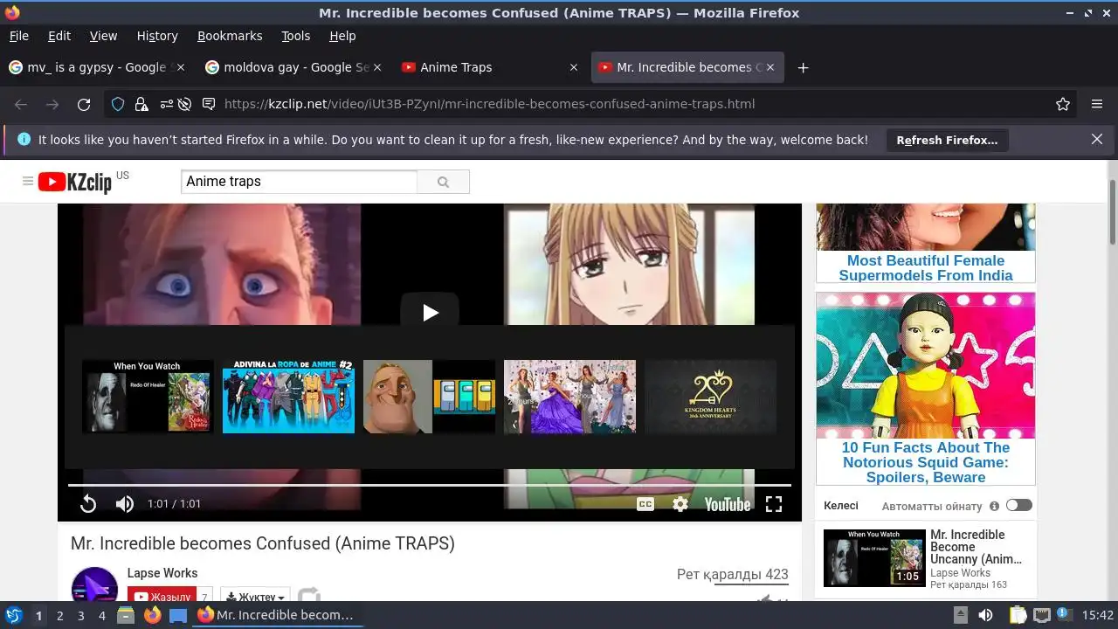Click the Refresh Firefox… button

coord(947,140)
